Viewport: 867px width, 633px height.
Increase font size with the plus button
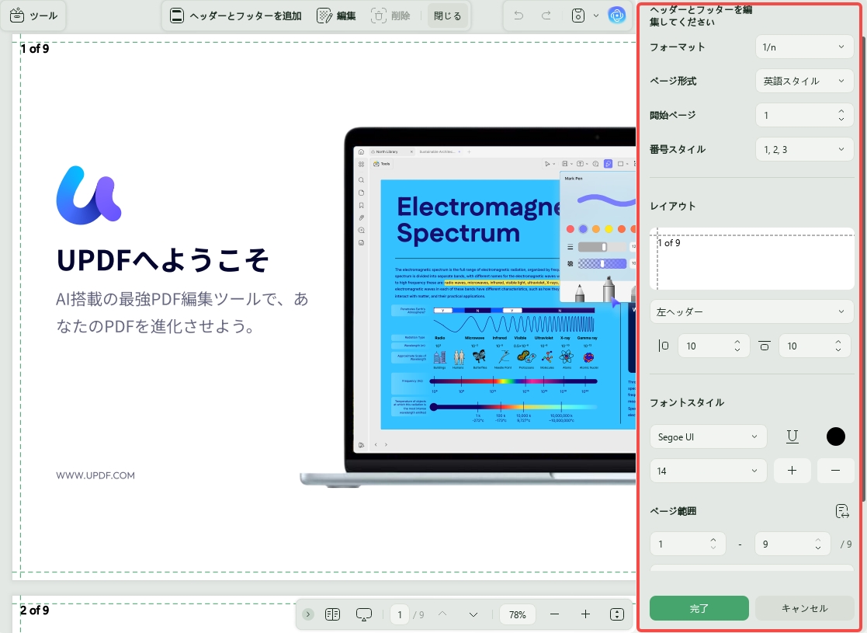point(792,471)
